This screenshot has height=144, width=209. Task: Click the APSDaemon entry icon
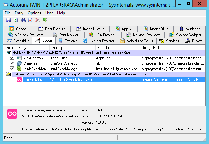(x=19, y=58)
